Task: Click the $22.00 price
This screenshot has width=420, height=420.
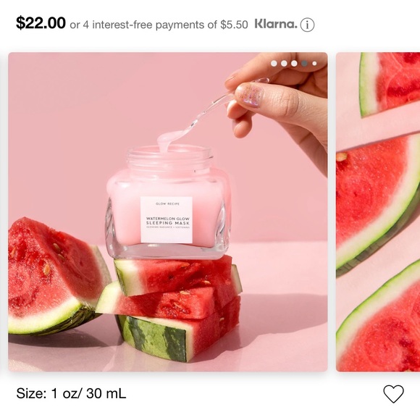Action: [x=41, y=23]
